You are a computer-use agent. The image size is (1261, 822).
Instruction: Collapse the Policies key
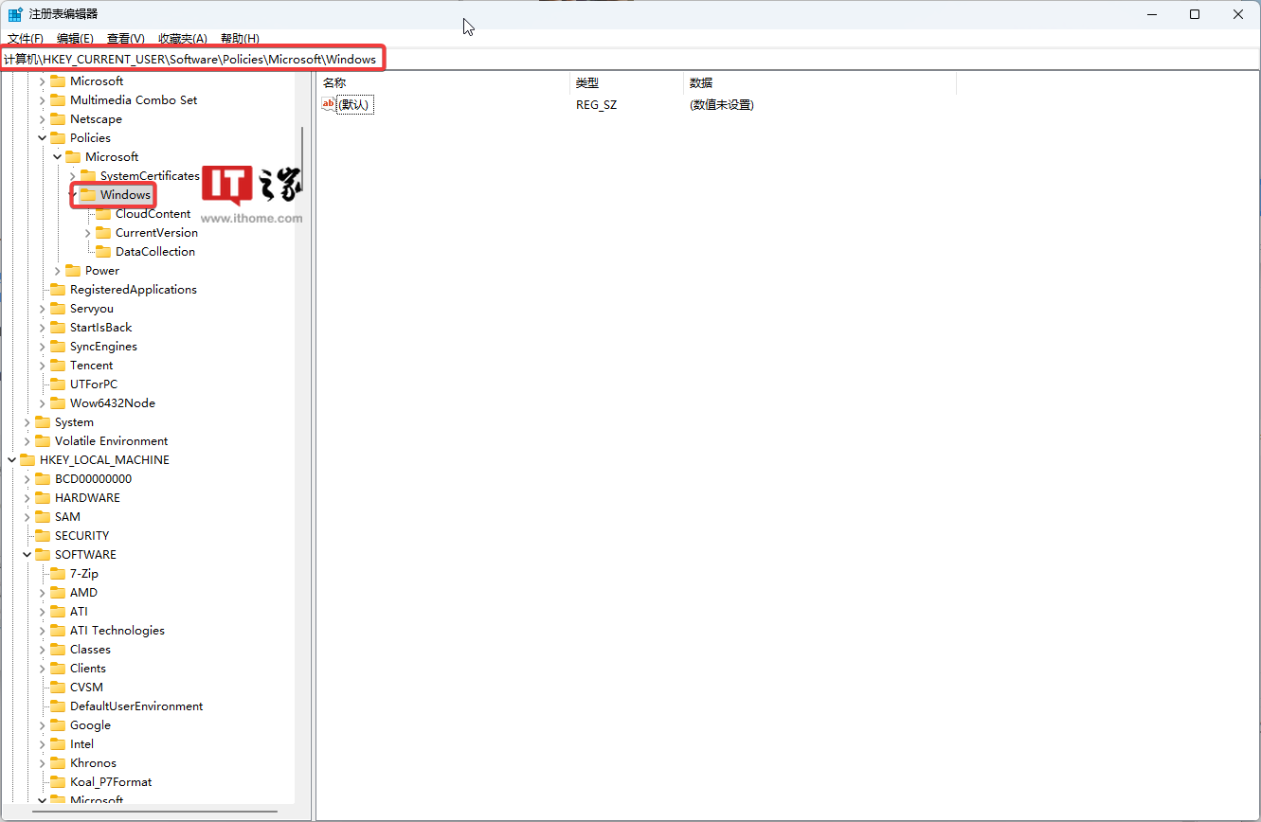click(x=43, y=138)
